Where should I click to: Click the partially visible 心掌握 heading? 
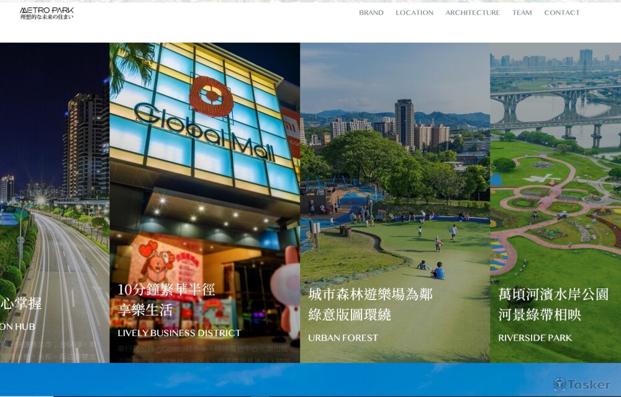point(20,303)
